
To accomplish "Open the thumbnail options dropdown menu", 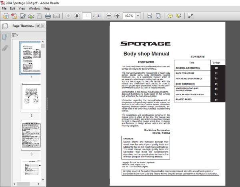I will click(15, 35).
